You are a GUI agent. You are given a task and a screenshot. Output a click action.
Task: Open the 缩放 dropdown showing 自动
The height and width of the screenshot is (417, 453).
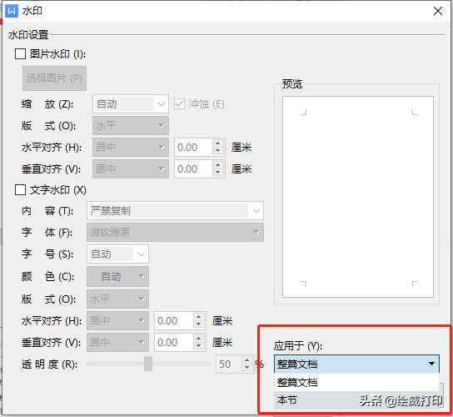pos(131,104)
